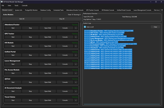This screenshot has height=108, width=164.
Task: Expand GPS Tracker more options button
Action: [76, 37]
